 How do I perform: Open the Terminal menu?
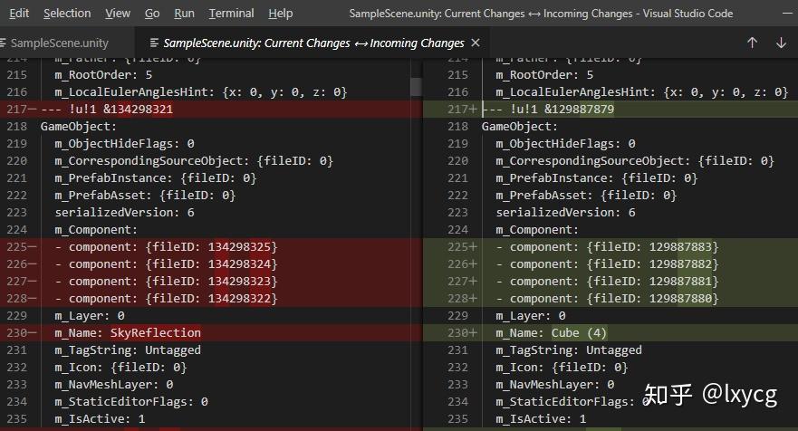click(x=231, y=14)
